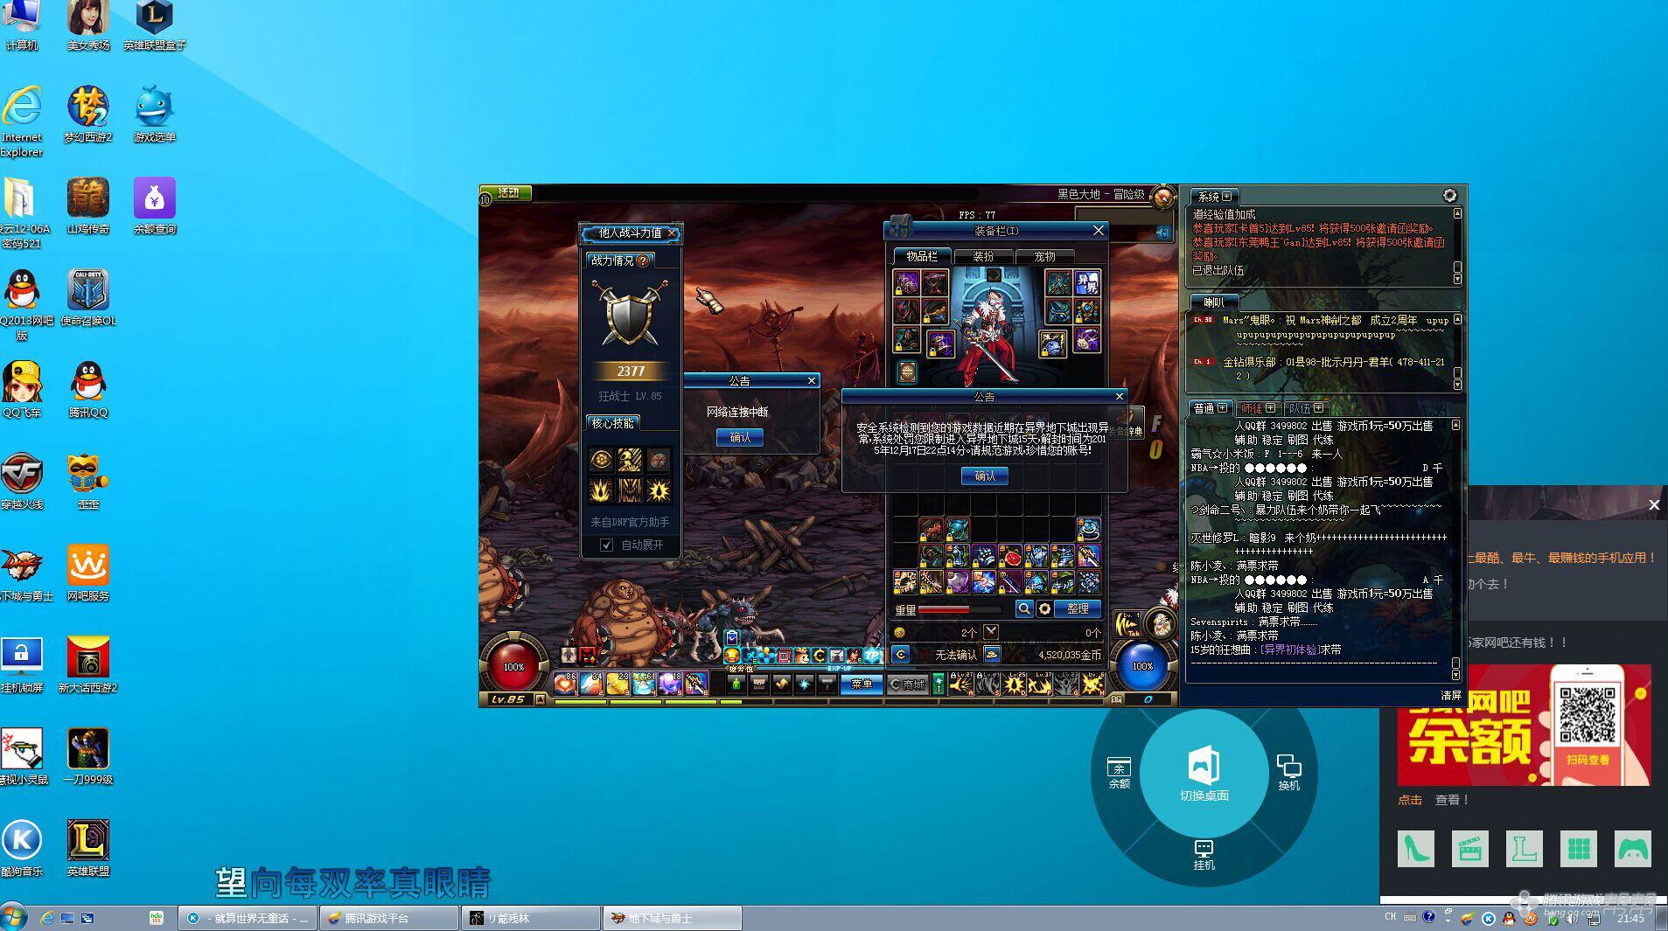This screenshot has width=1668, height=931.
Task: Open 山鸡传奇 desktop icon
Action: pos(88,206)
